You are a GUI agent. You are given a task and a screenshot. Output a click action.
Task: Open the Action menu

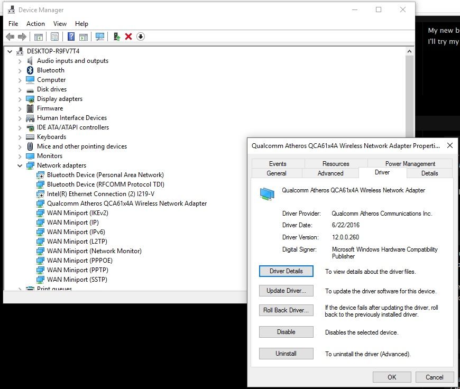35,23
